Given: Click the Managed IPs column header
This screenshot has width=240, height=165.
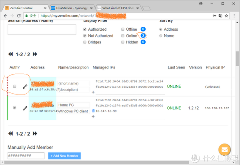Looking at the screenshot, I should [x=104, y=67].
